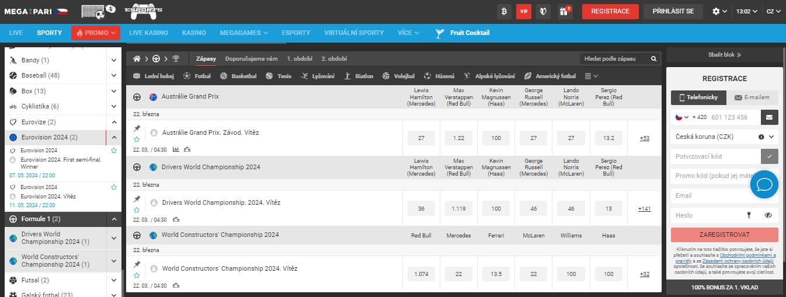Collapse the Eurovize (2) category
786x297 pixels.
(x=114, y=122)
